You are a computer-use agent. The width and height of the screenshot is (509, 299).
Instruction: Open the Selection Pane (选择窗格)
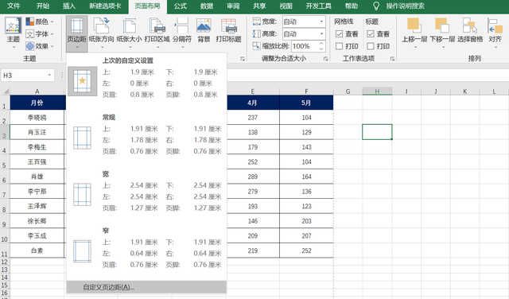pos(470,30)
